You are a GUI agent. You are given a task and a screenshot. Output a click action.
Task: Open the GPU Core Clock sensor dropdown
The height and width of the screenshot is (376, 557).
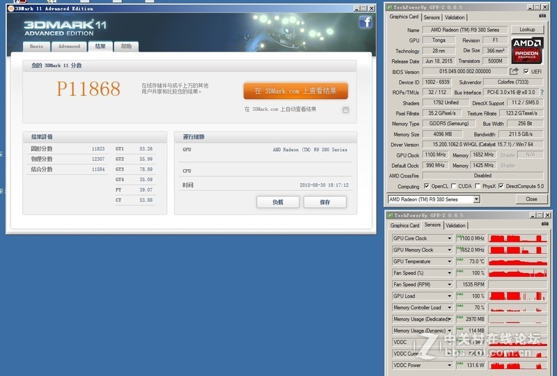click(x=449, y=238)
